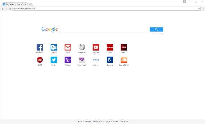Open the Booking shortcut icon
The width and height of the screenshot is (205, 124).
110,60
